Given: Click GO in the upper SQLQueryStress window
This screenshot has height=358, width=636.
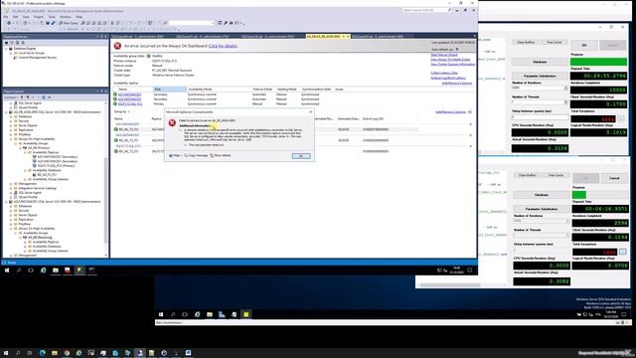Looking at the screenshot, I should [x=584, y=45].
